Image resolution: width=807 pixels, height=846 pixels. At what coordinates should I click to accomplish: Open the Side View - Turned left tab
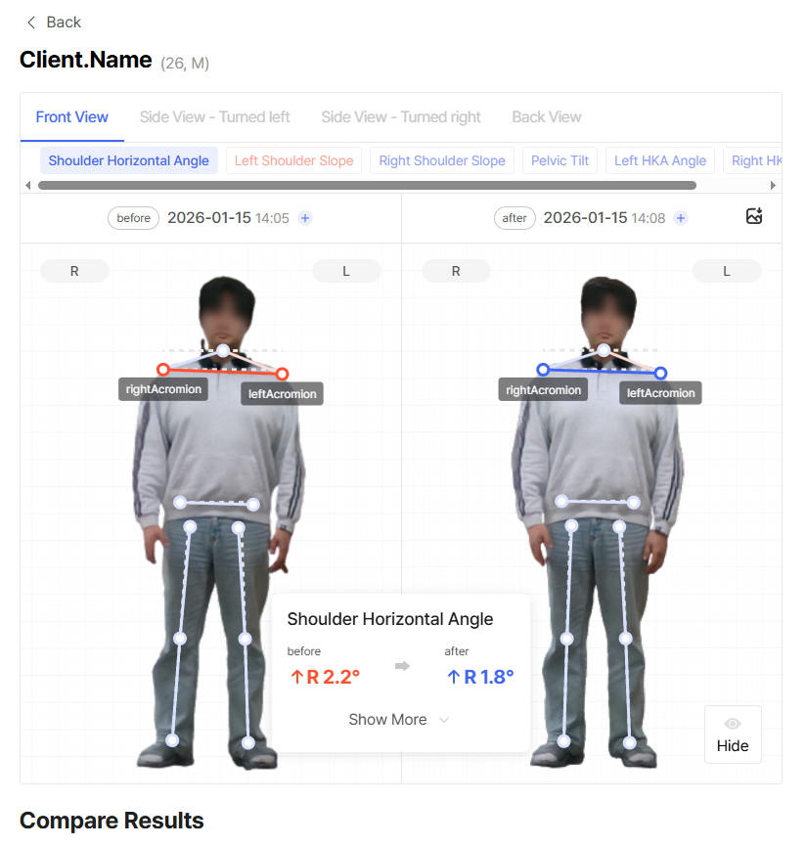(x=214, y=116)
